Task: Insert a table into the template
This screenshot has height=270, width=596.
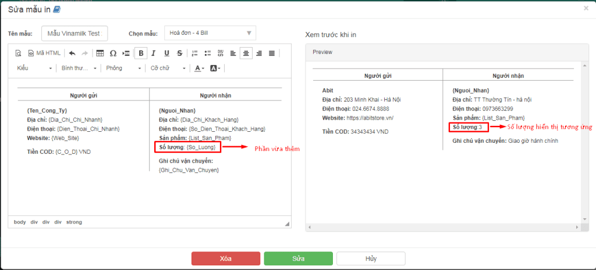Action: pos(100,53)
